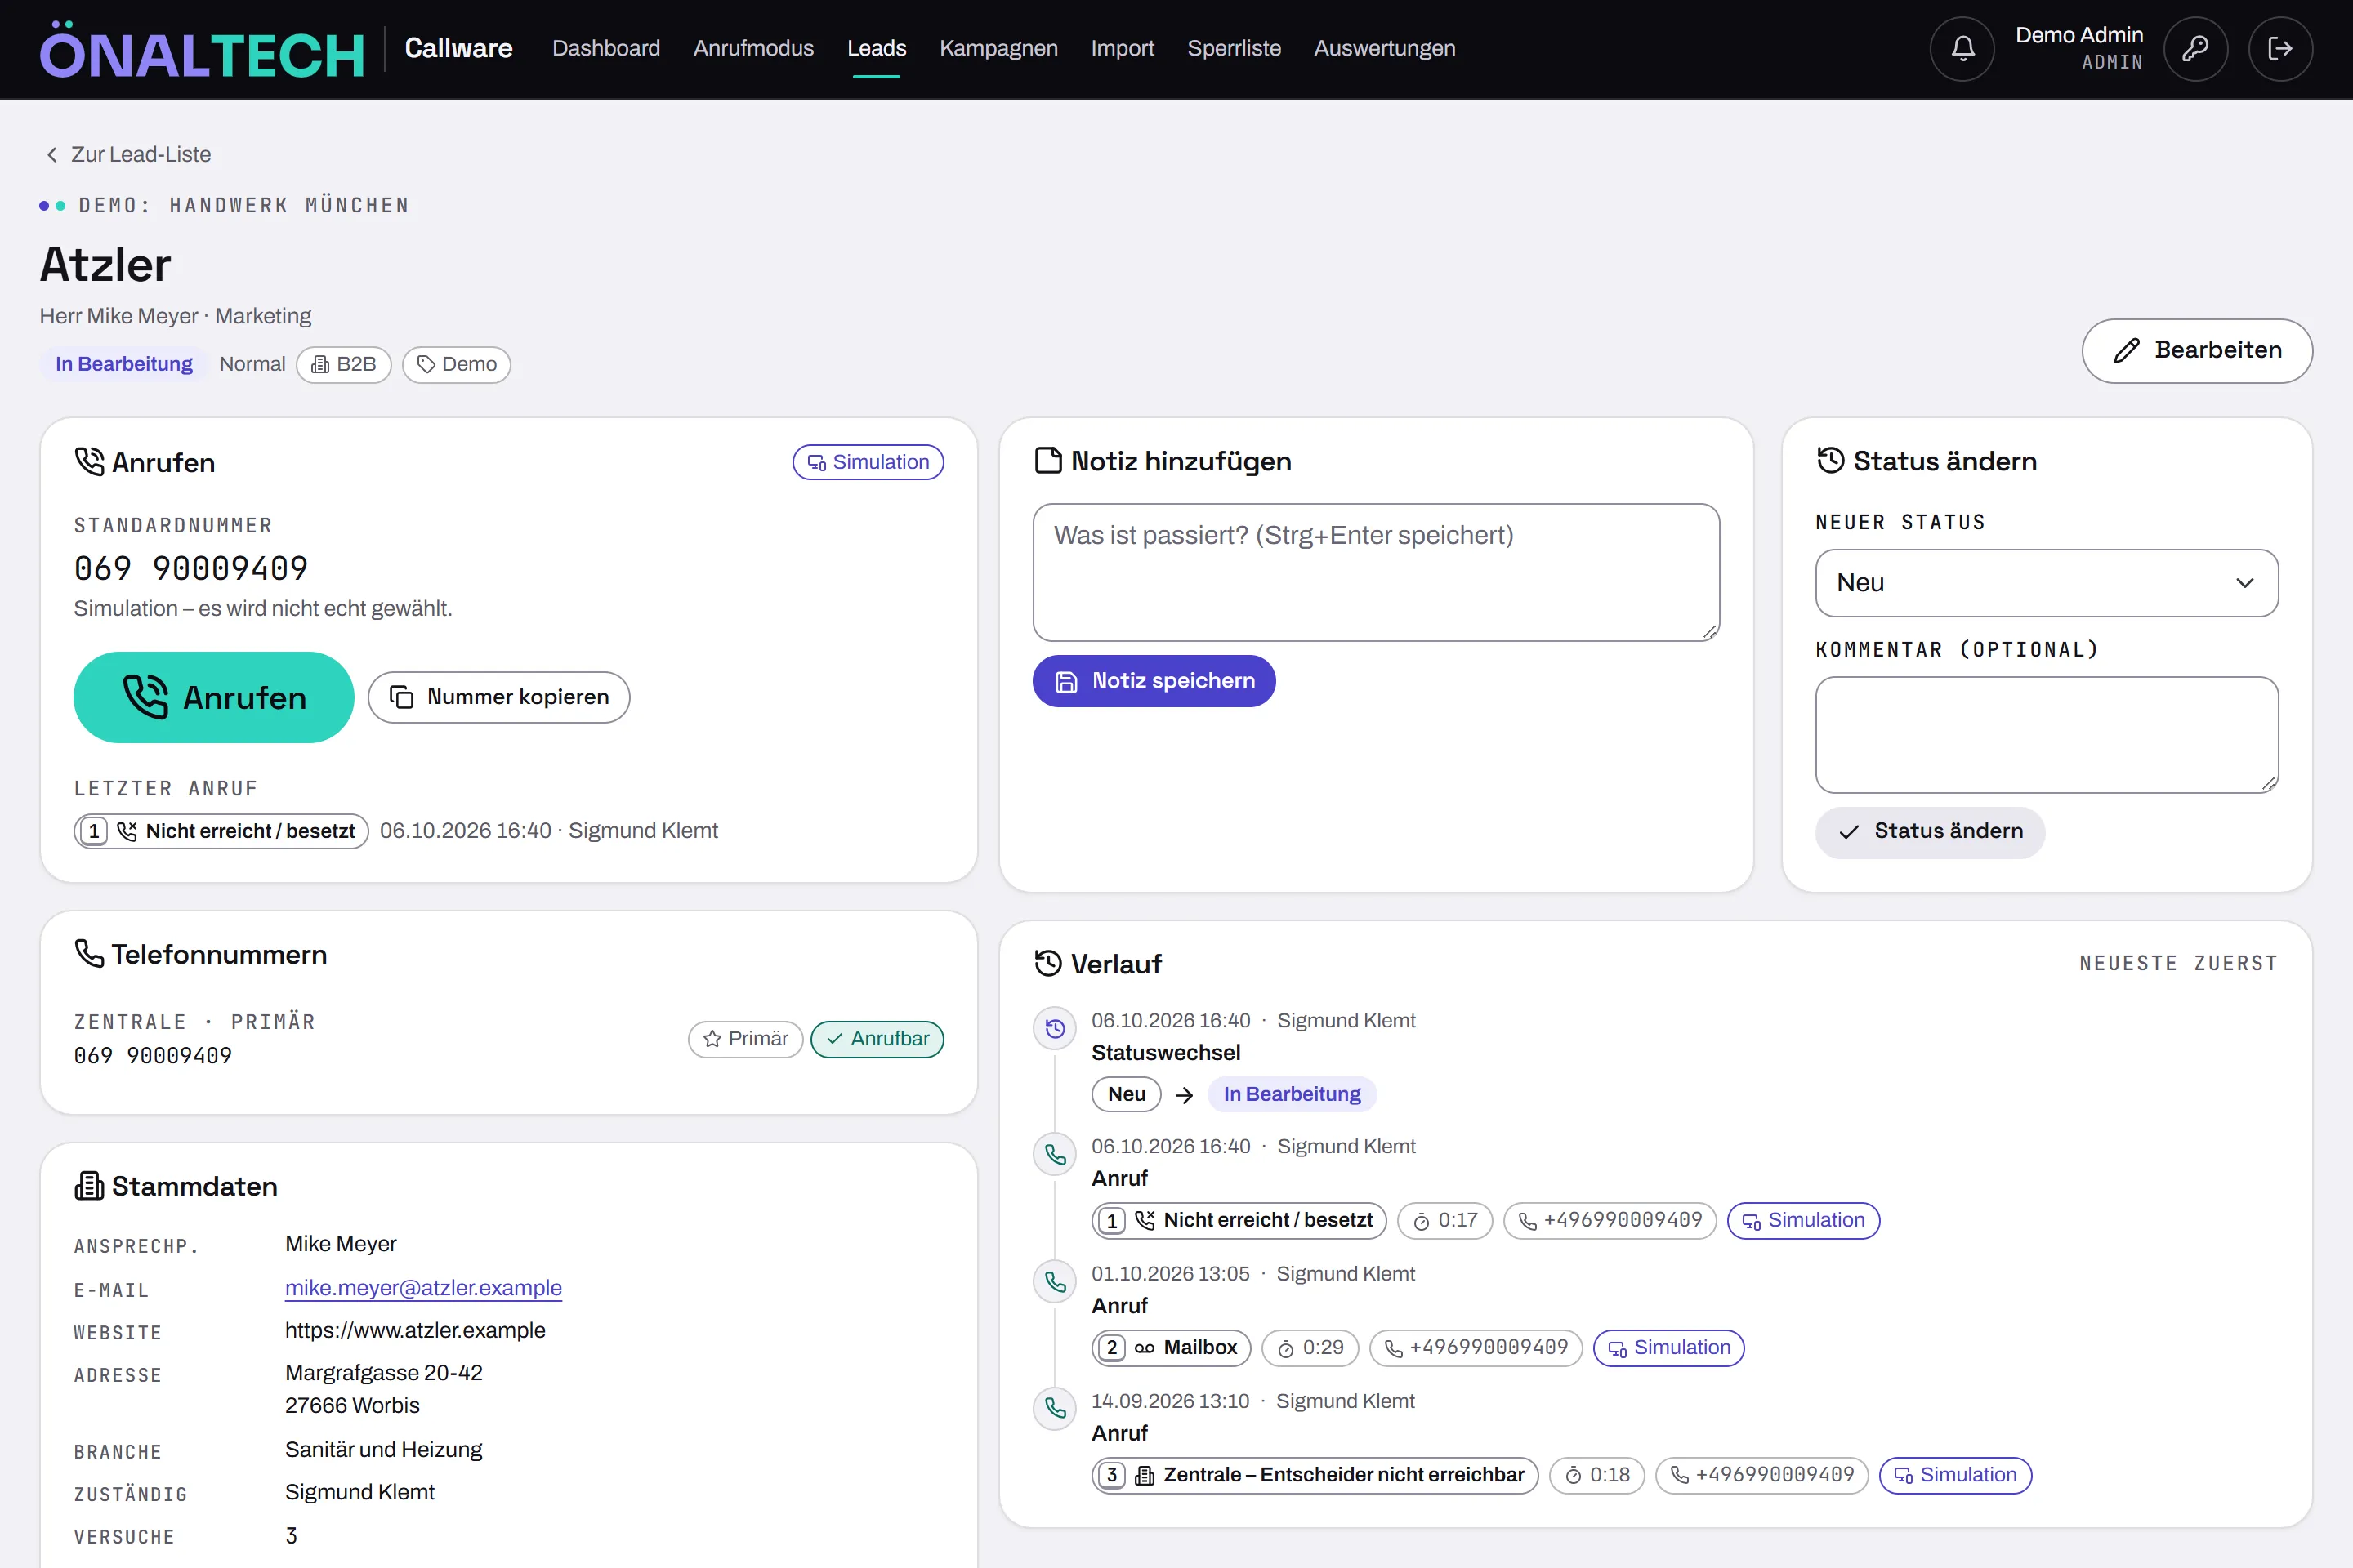Click the Verlauf heading clock icon

click(x=1047, y=963)
